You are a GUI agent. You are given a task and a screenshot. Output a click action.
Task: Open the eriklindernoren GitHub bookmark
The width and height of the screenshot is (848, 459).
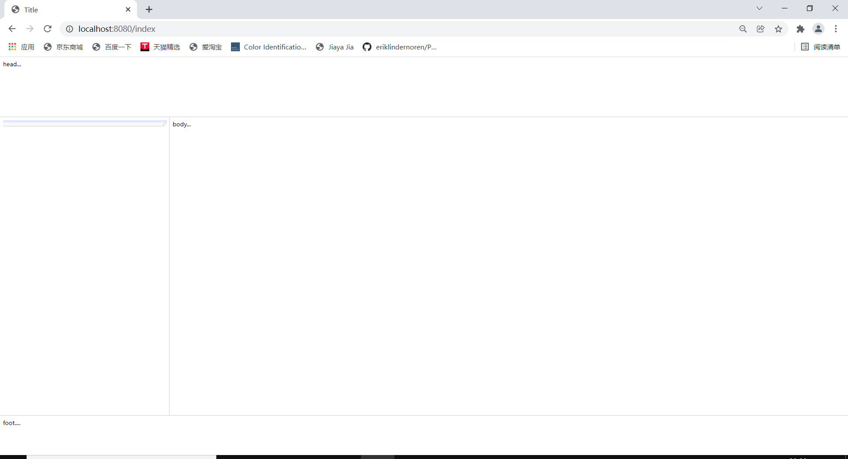click(x=400, y=47)
